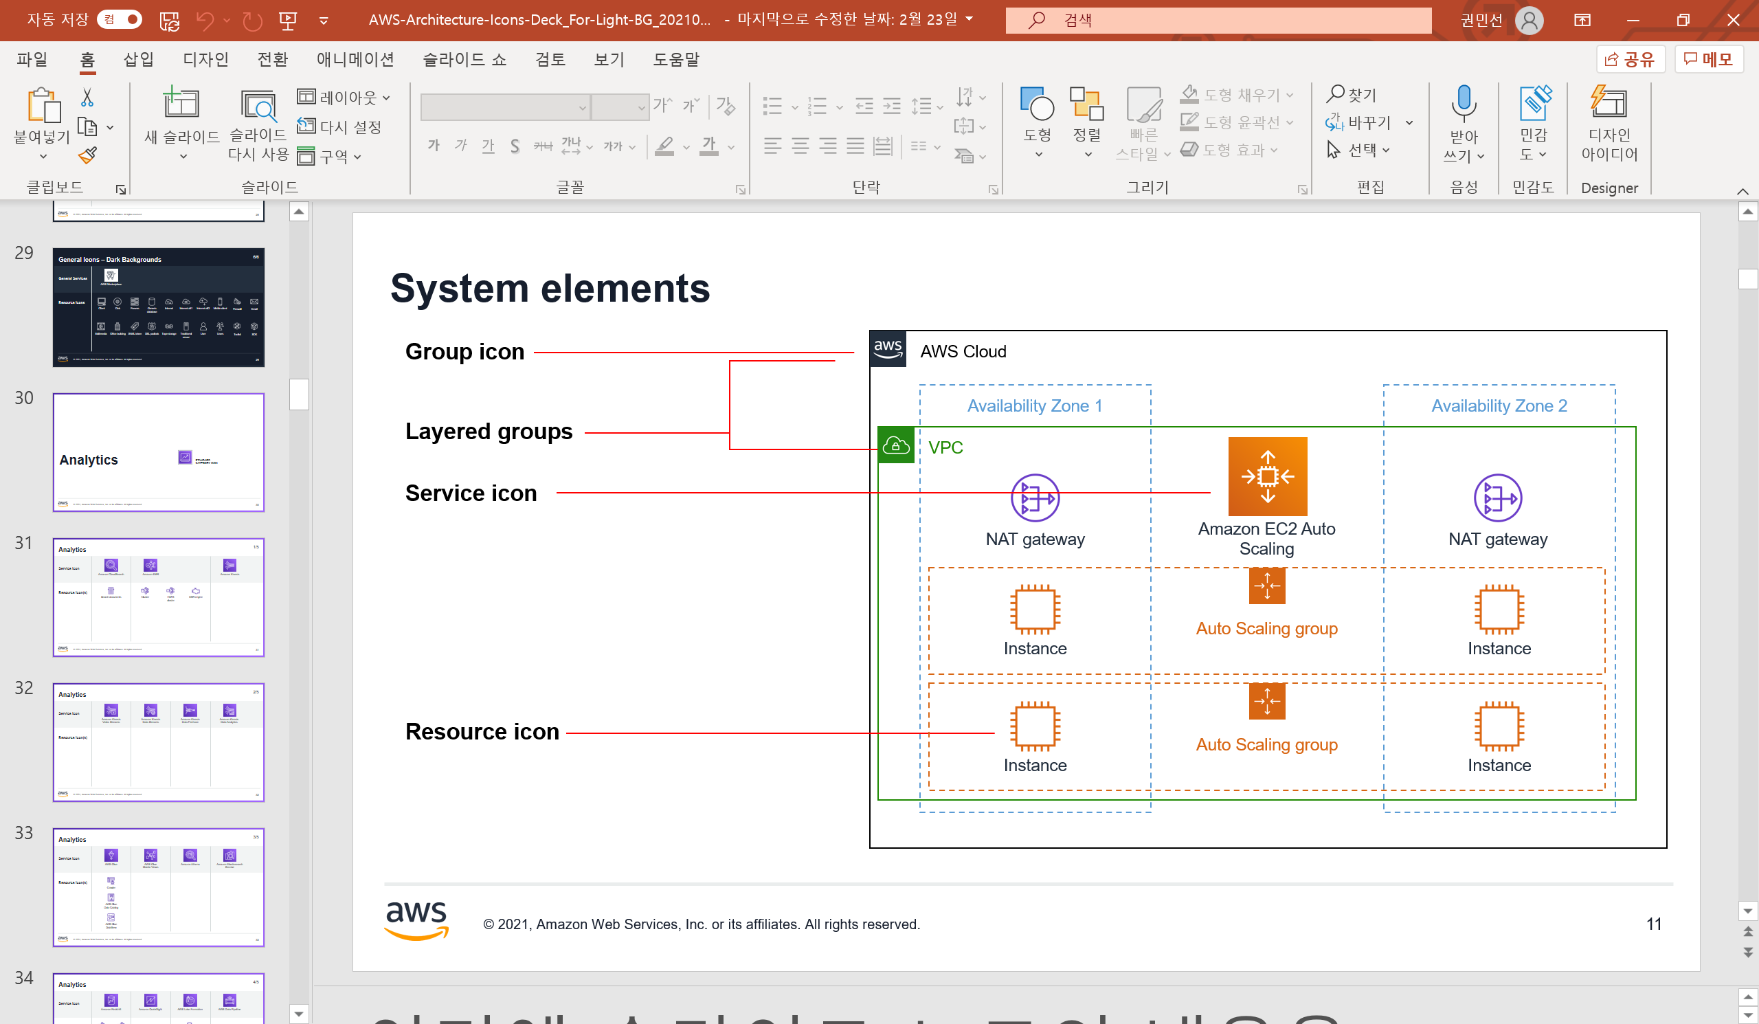Click the Arrange (정렬) icon
Screen dimensions: 1759x1024
pos(1087,104)
